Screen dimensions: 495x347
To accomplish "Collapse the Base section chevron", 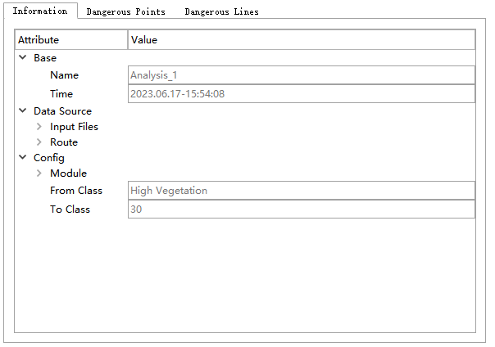I will point(23,57).
